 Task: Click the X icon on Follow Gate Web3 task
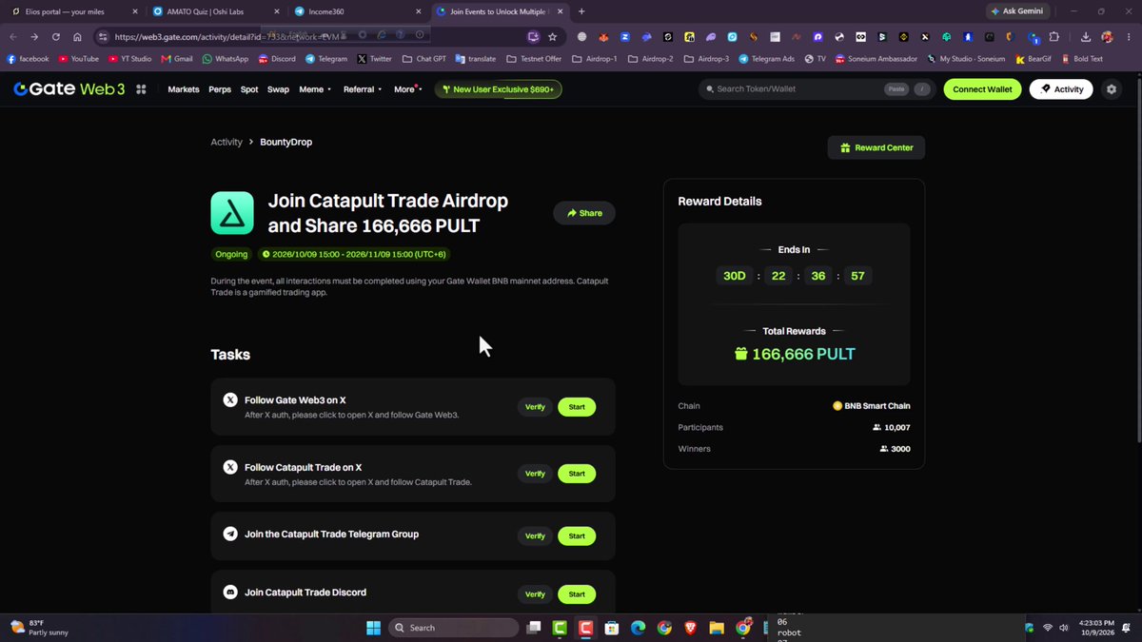tap(230, 400)
